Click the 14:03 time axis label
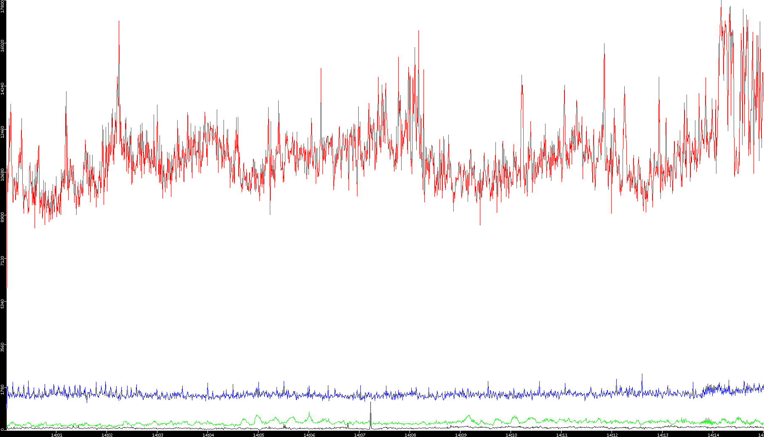 (x=157, y=435)
